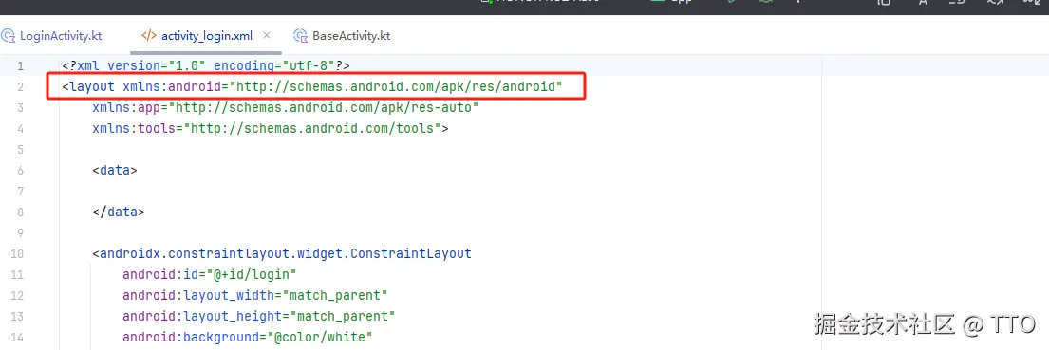Open the BaseActivity.kt tab
Viewport: 1049px width, 350px height.
pyautogui.click(x=343, y=36)
